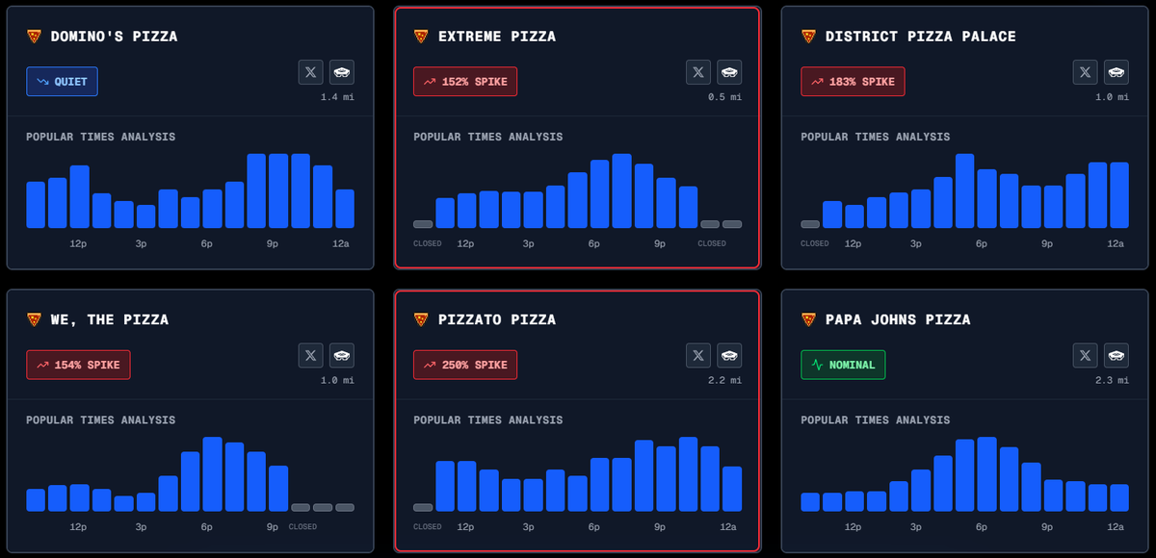Open the X icon on District Pizza Palace card
The image size is (1156, 558).
[1086, 72]
